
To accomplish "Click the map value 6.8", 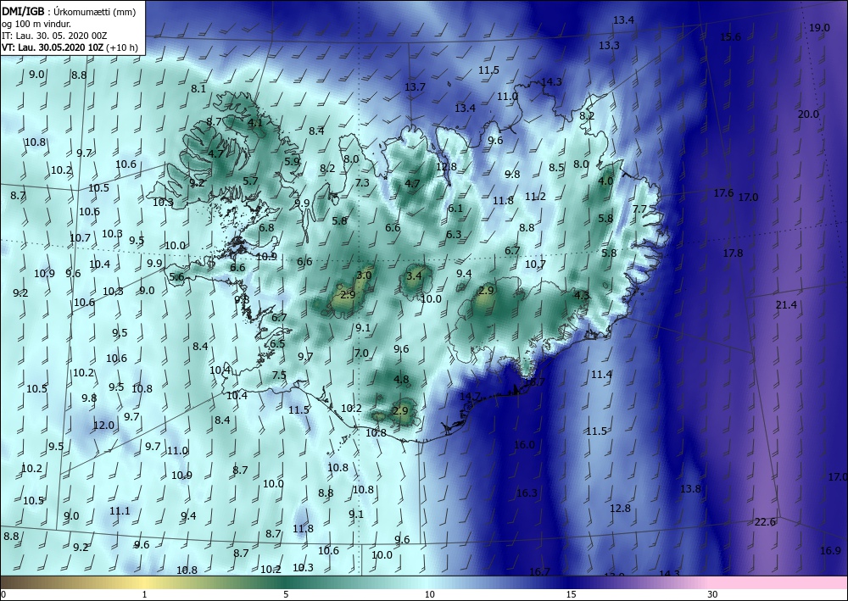I will 266,227.
